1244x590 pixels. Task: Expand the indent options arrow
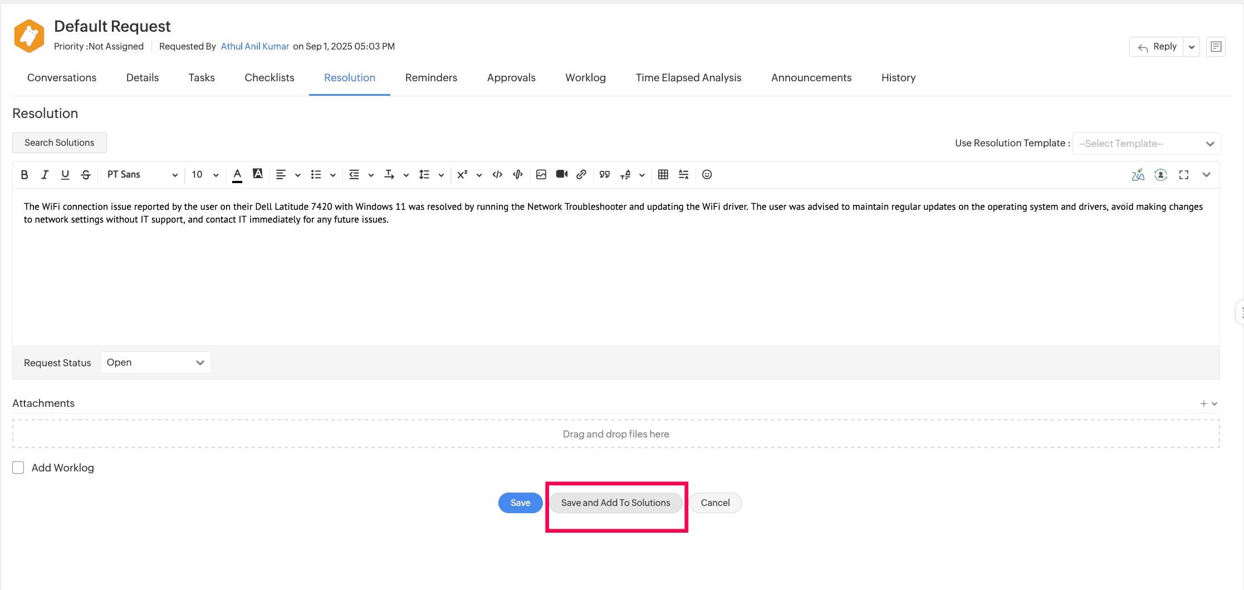click(x=371, y=175)
